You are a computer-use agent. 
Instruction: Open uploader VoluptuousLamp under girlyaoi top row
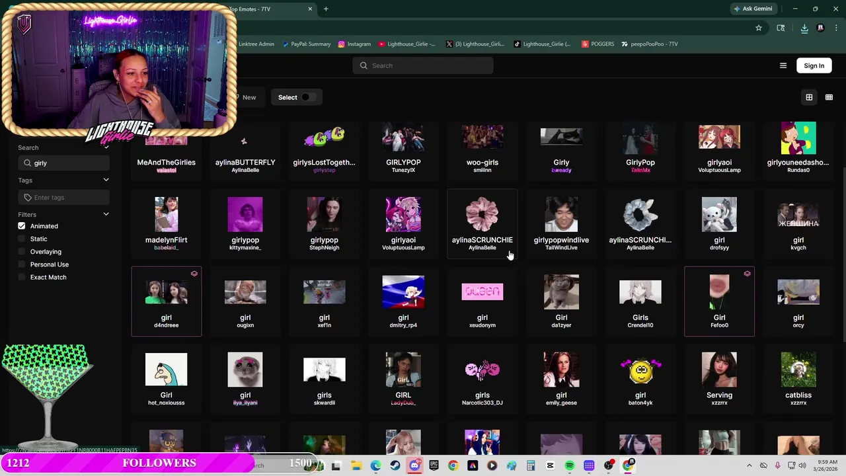click(719, 170)
